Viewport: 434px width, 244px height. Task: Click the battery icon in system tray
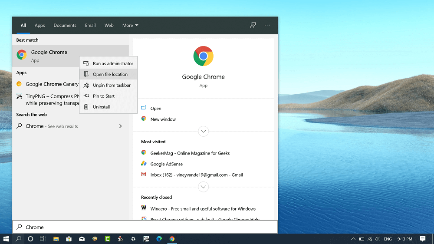[362, 239]
